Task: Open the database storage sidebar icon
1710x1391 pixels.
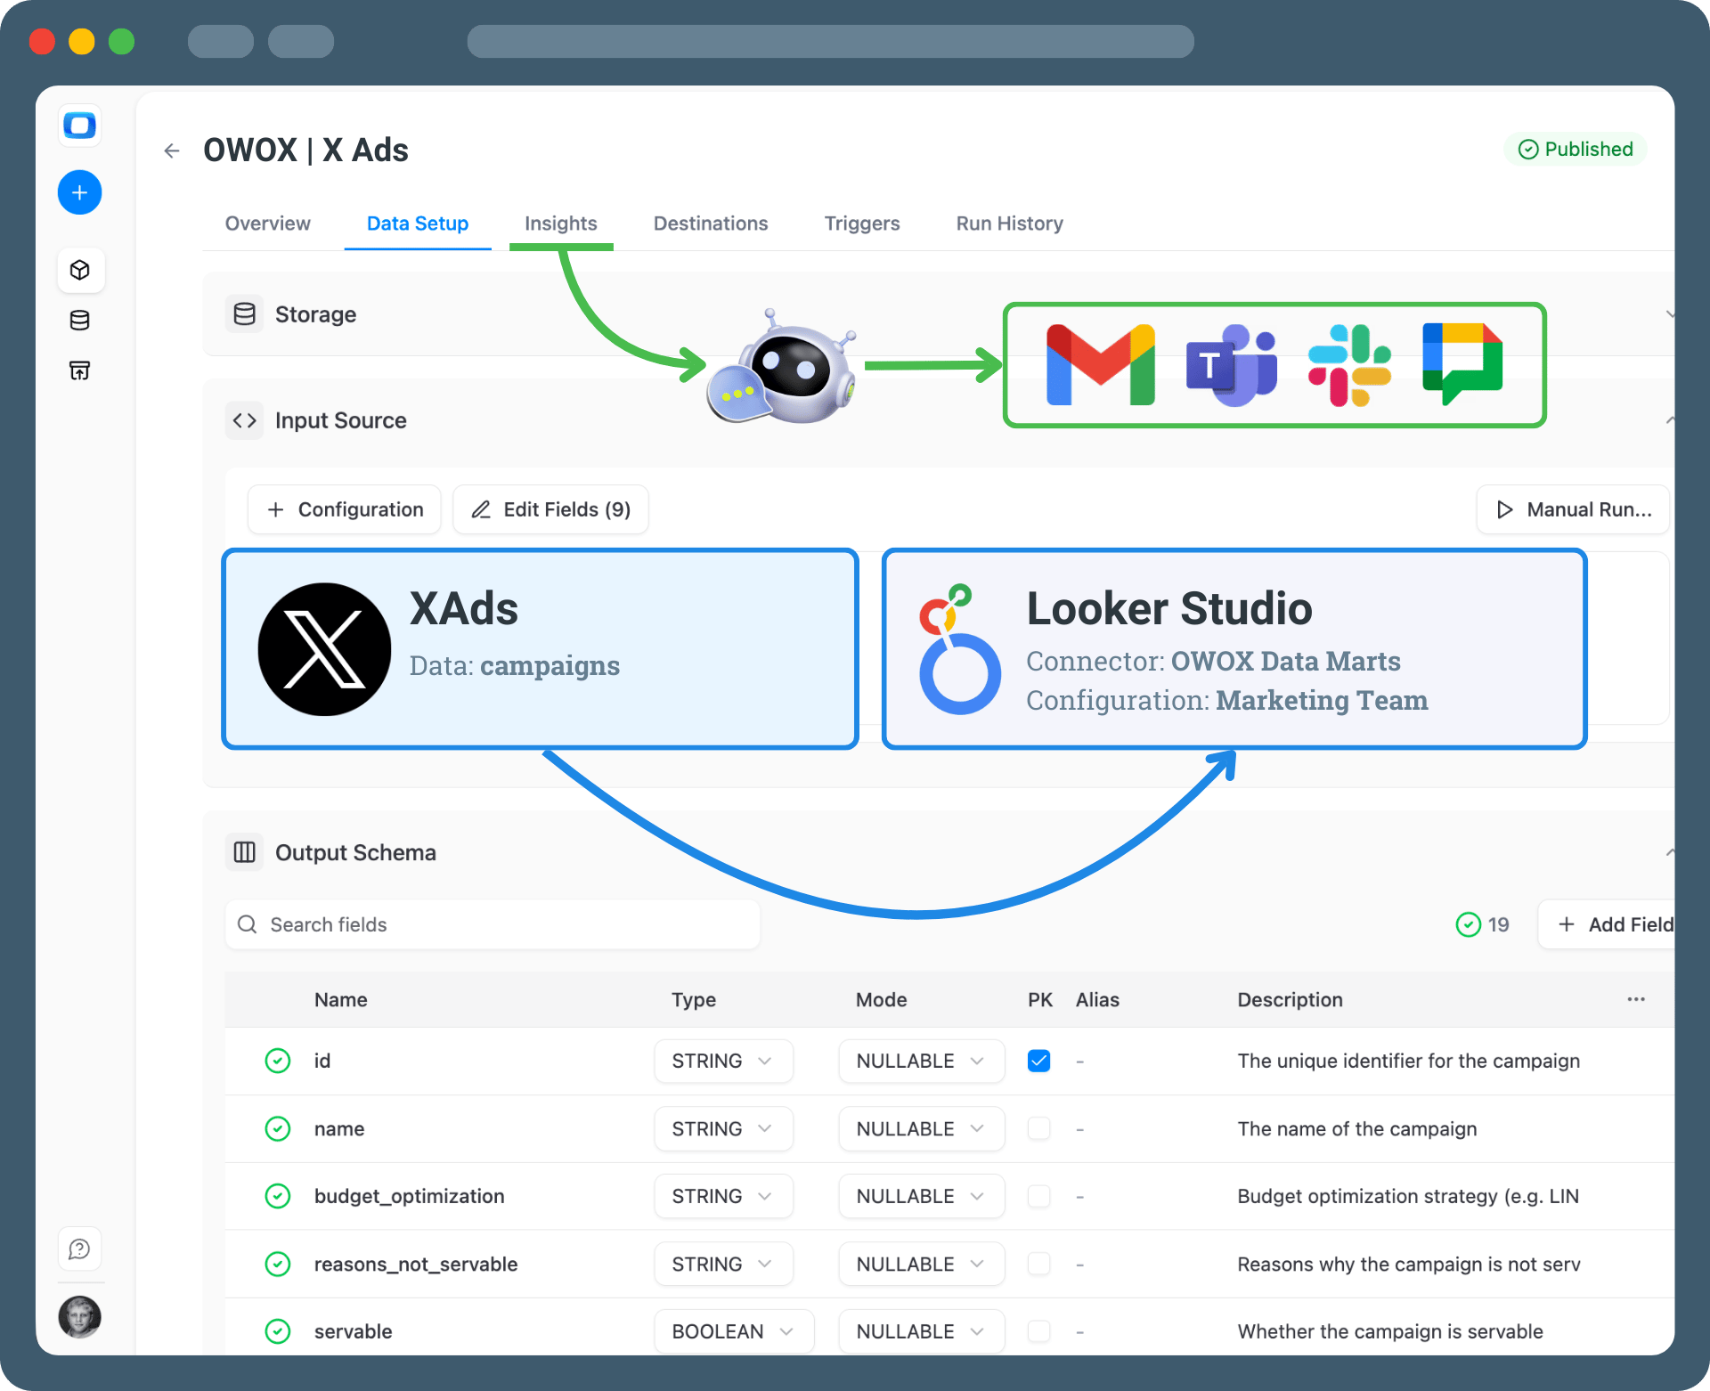Action: [x=79, y=321]
